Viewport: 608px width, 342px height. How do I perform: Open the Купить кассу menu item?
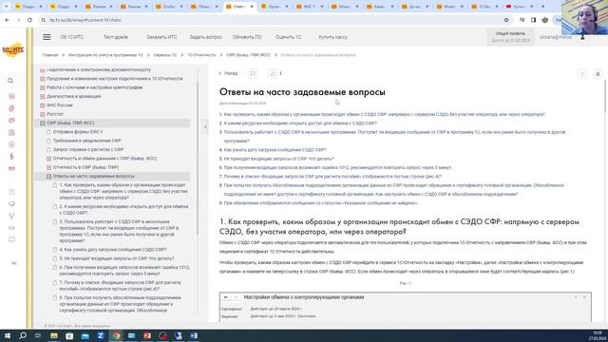click(333, 37)
